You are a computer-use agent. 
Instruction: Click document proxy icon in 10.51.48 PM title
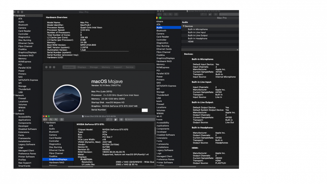tap(83, 116)
